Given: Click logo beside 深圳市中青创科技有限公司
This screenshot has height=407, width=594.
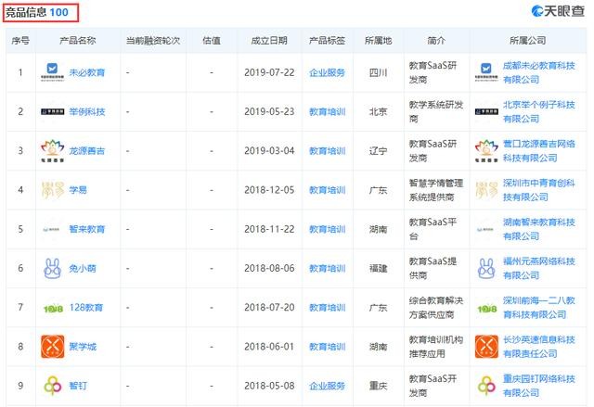Looking at the screenshot, I should [486, 190].
